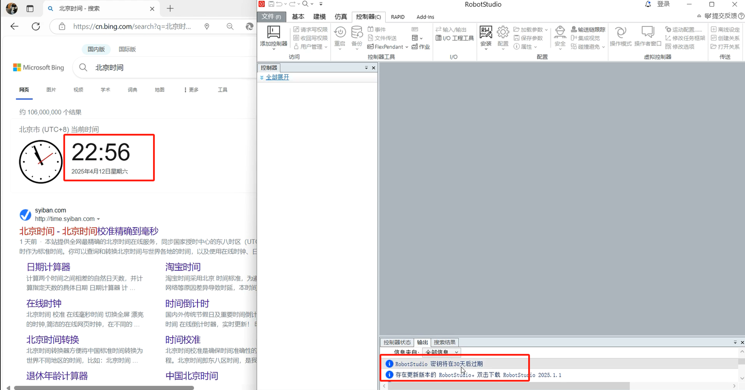
Task: Switch to 国内版 search version
Action: pyautogui.click(x=96, y=49)
